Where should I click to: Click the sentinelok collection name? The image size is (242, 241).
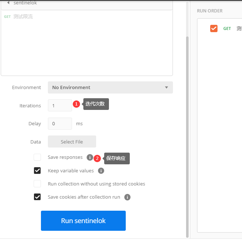click(x=25, y=3)
